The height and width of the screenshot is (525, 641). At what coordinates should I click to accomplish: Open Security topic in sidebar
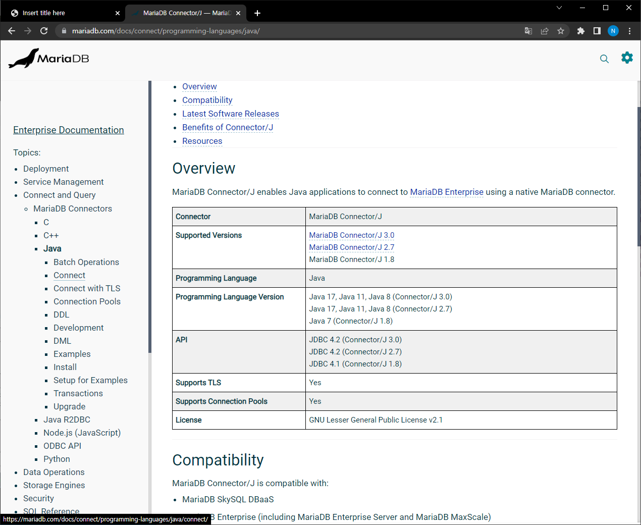[x=38, y=498]
